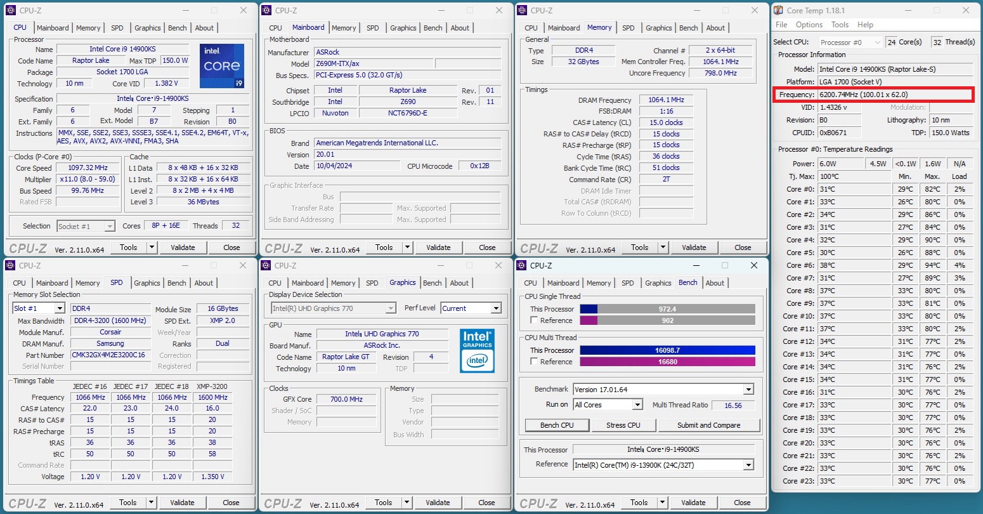This screenshot has height=514, width=983.
Task: Click the Intel Graphics logo image
Action: click(x=477, y=350)
